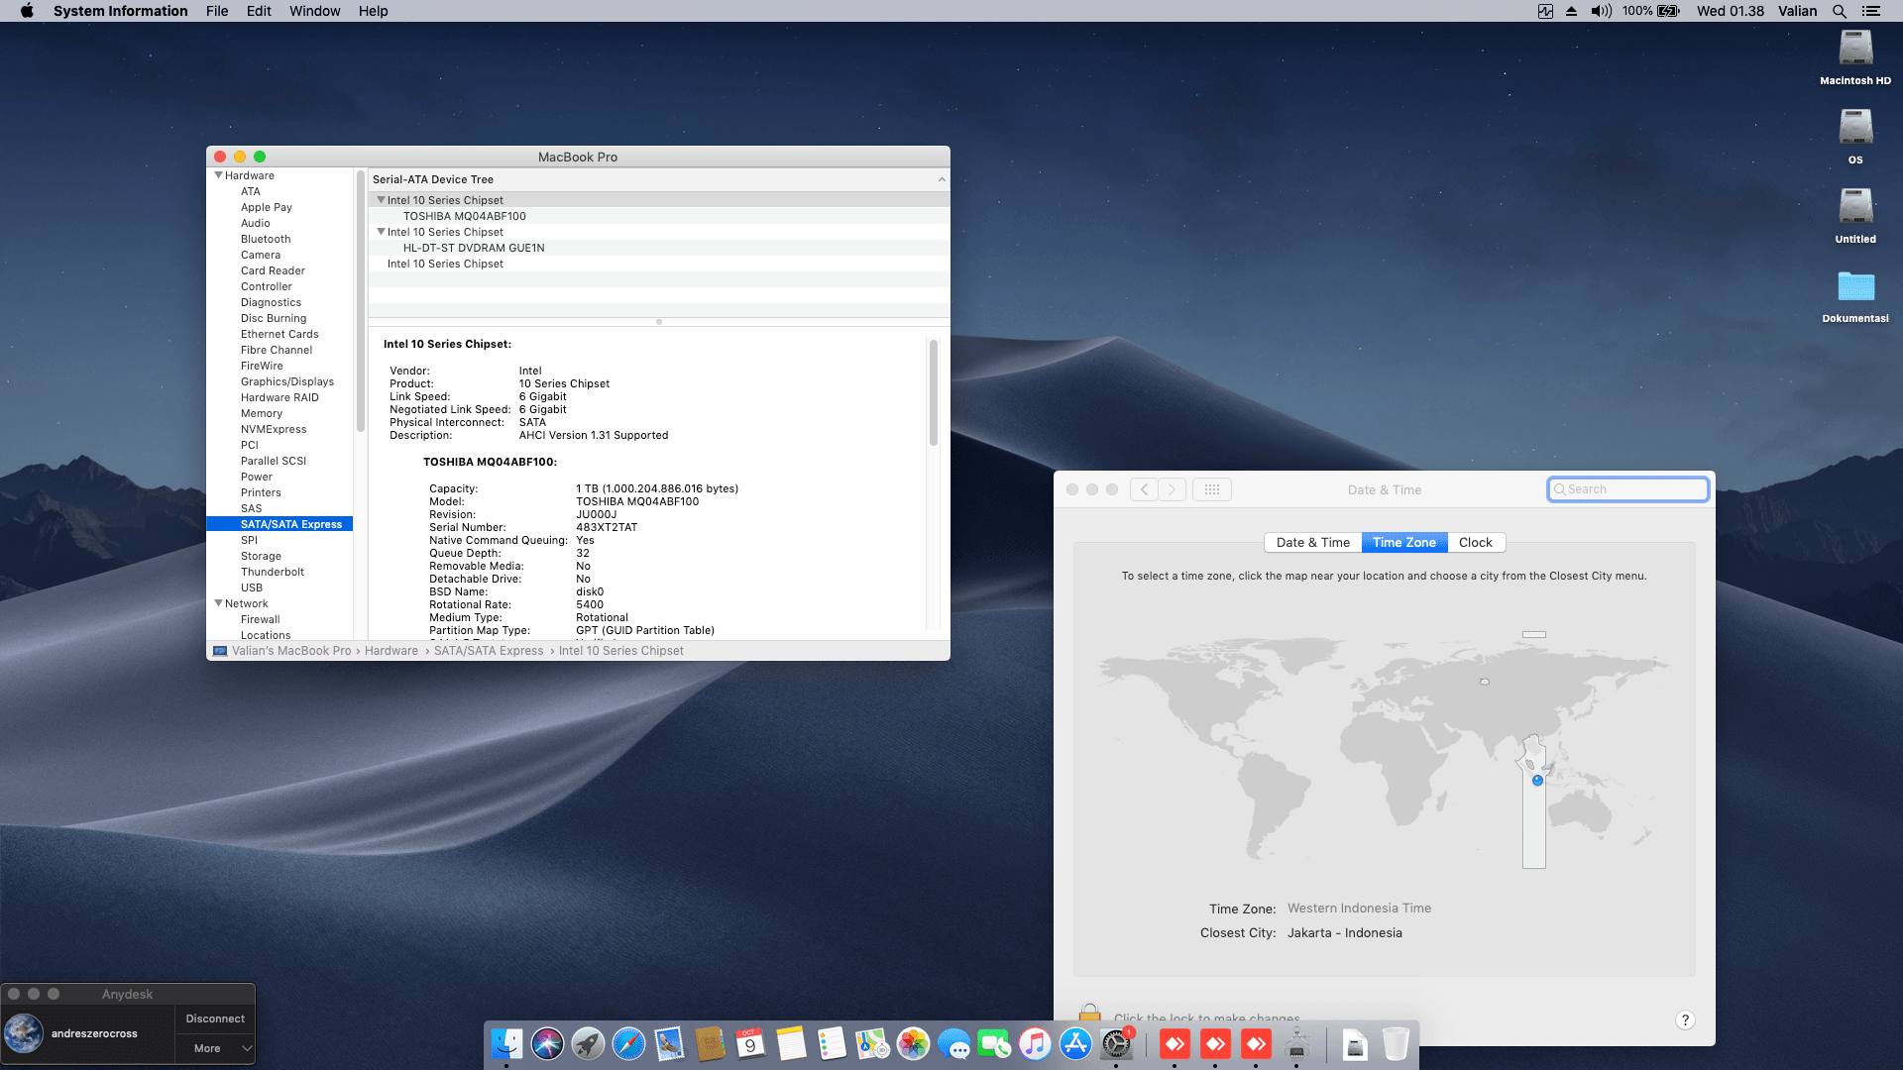Open the Edit menu
The height and width of the screenshot is (1070, 1903).
259,11
